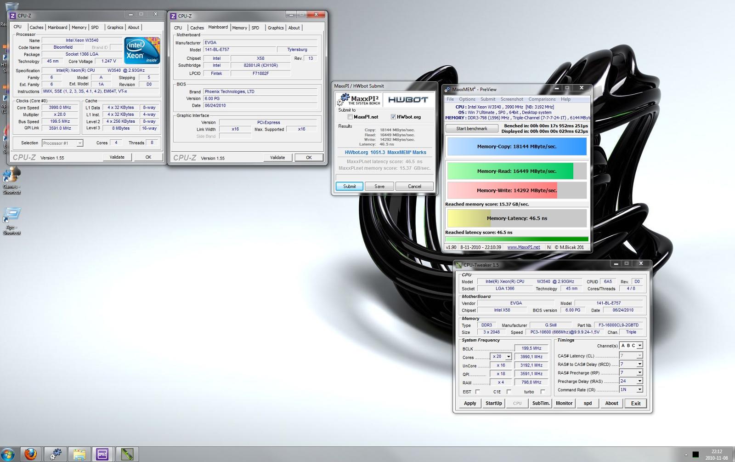735x462 pixels.
Task: Uncheck the HWbot.org submit checkbox
Action: [393, 117]
